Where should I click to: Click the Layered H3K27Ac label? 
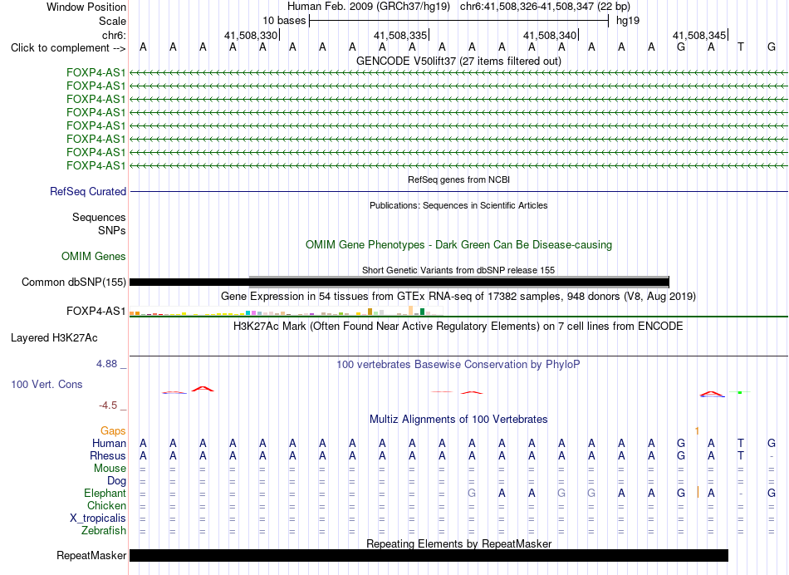(54, 338)
